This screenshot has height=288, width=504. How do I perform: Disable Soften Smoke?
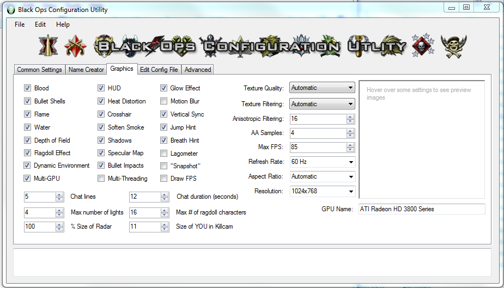coord(101,127)
